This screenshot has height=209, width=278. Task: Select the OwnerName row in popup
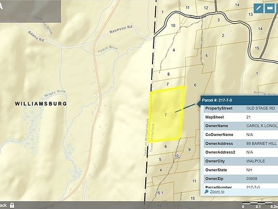241,126
